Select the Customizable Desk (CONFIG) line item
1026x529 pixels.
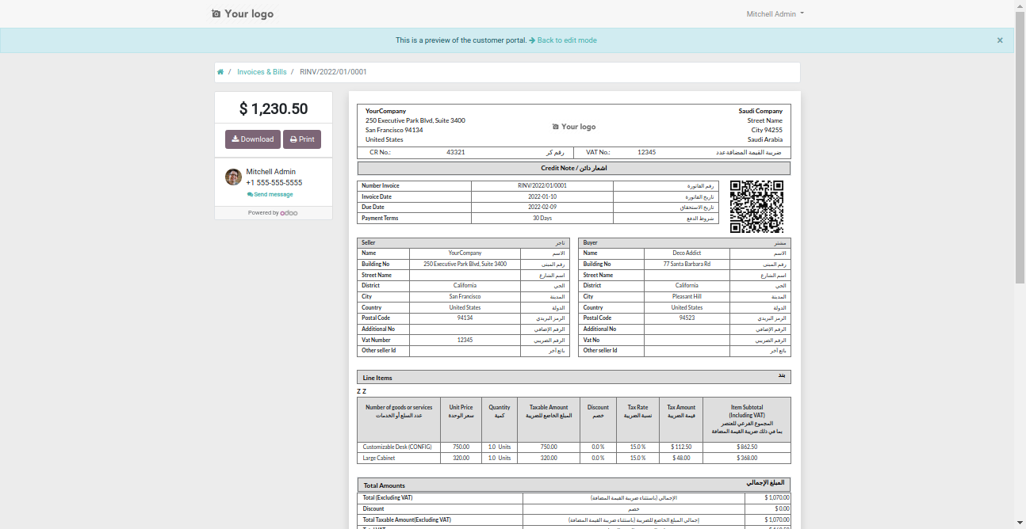398,447
